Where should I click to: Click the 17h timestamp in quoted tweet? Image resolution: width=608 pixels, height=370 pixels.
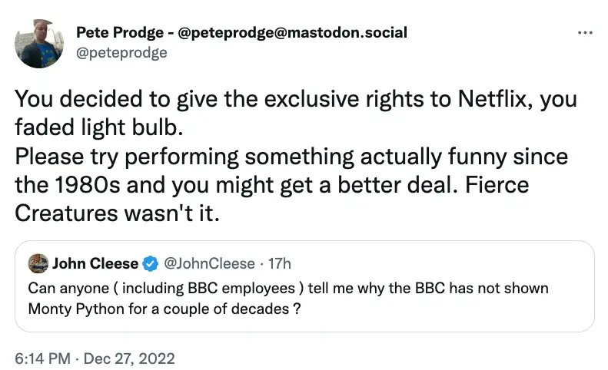pyautogui.click(x=277, y=264)
